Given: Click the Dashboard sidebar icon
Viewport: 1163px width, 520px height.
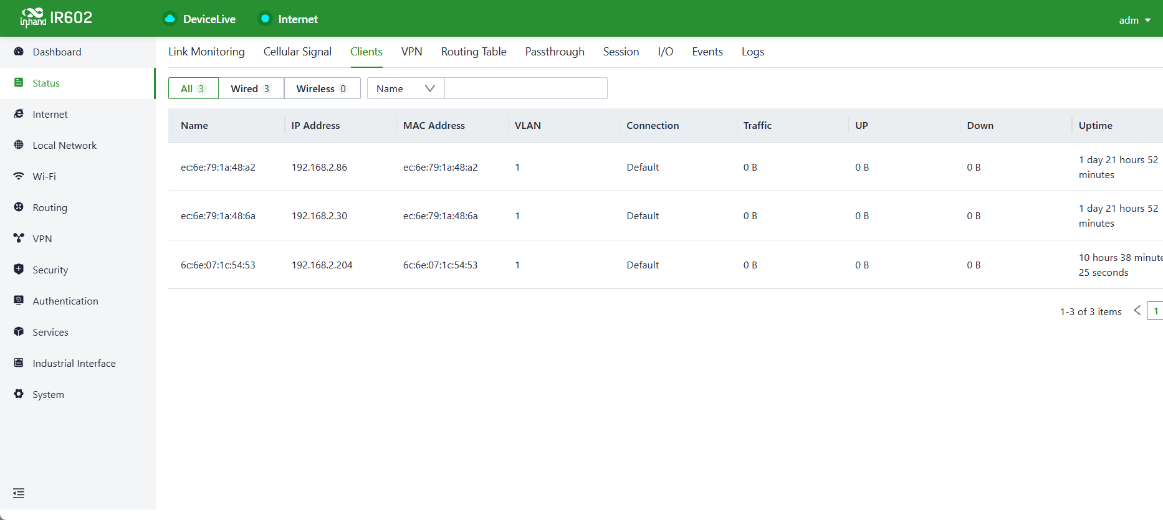Looking at the screenshot, I should tap(19, 52).
